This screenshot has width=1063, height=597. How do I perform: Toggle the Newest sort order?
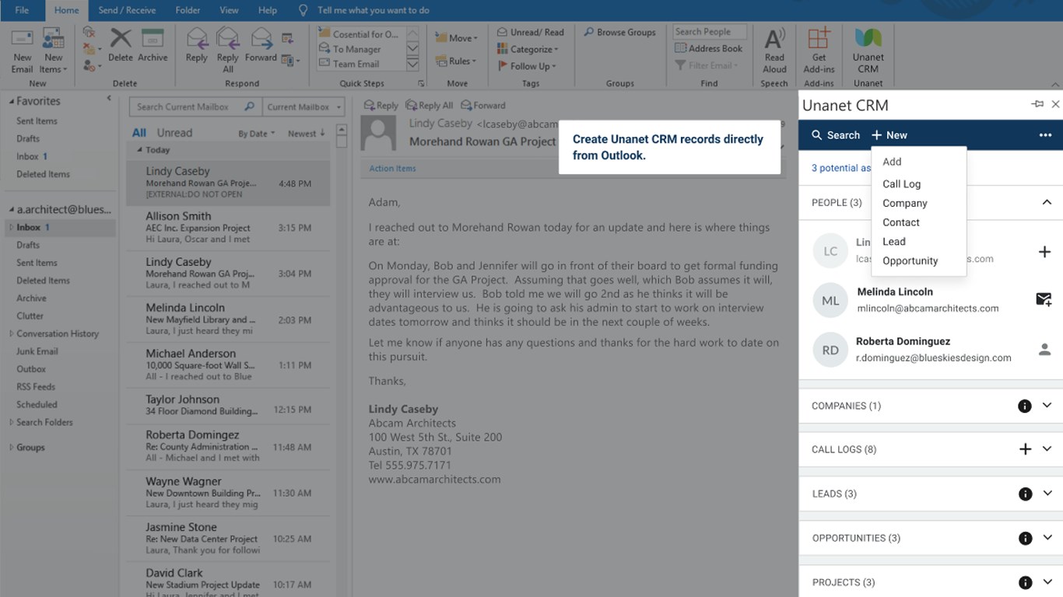[x=306, y=134]
